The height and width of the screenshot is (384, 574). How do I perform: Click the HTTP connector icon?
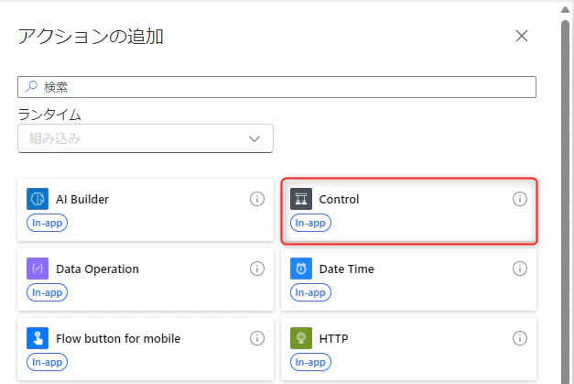pos(301,338)
